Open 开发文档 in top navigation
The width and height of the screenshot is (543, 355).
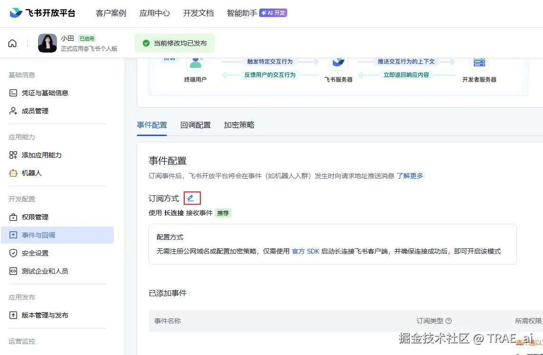point(198,13)
